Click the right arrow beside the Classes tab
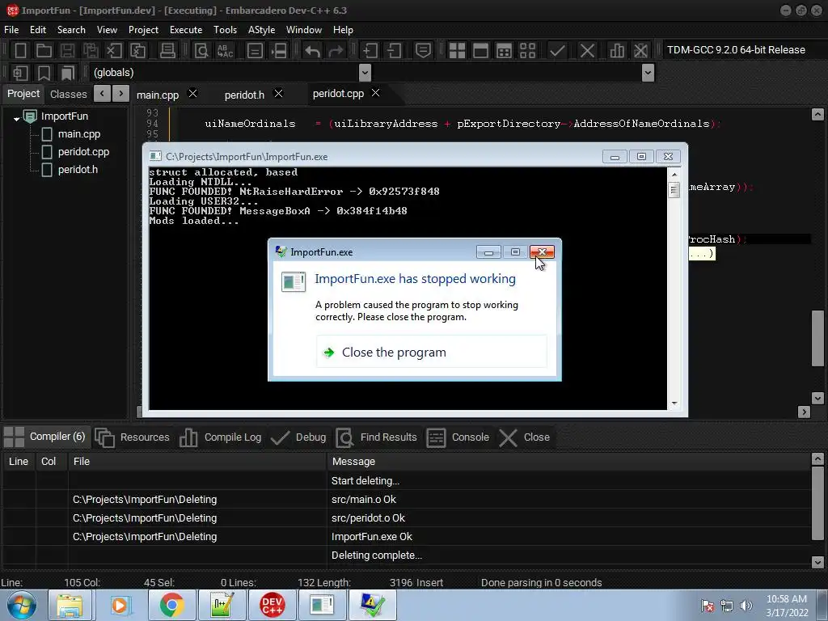This screenshot has width=828, height=621. 121,94
